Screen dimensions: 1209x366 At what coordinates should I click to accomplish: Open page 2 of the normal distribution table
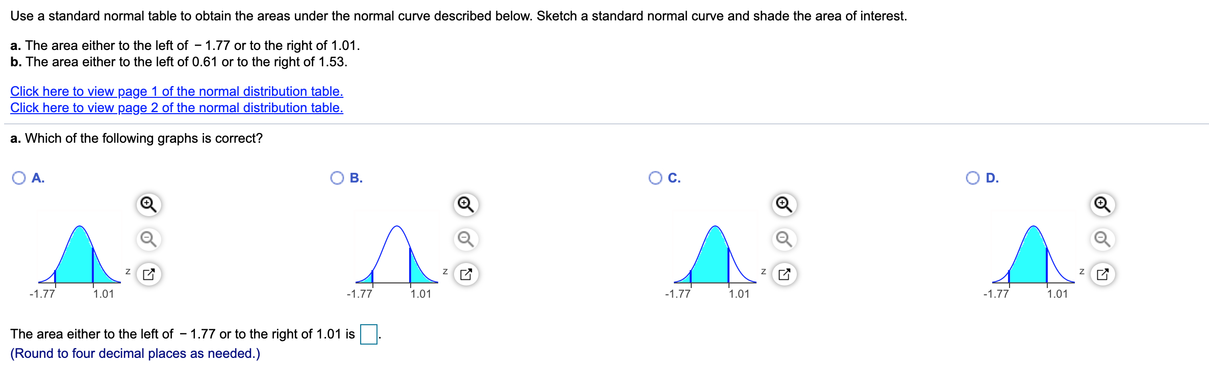[176, 108]
